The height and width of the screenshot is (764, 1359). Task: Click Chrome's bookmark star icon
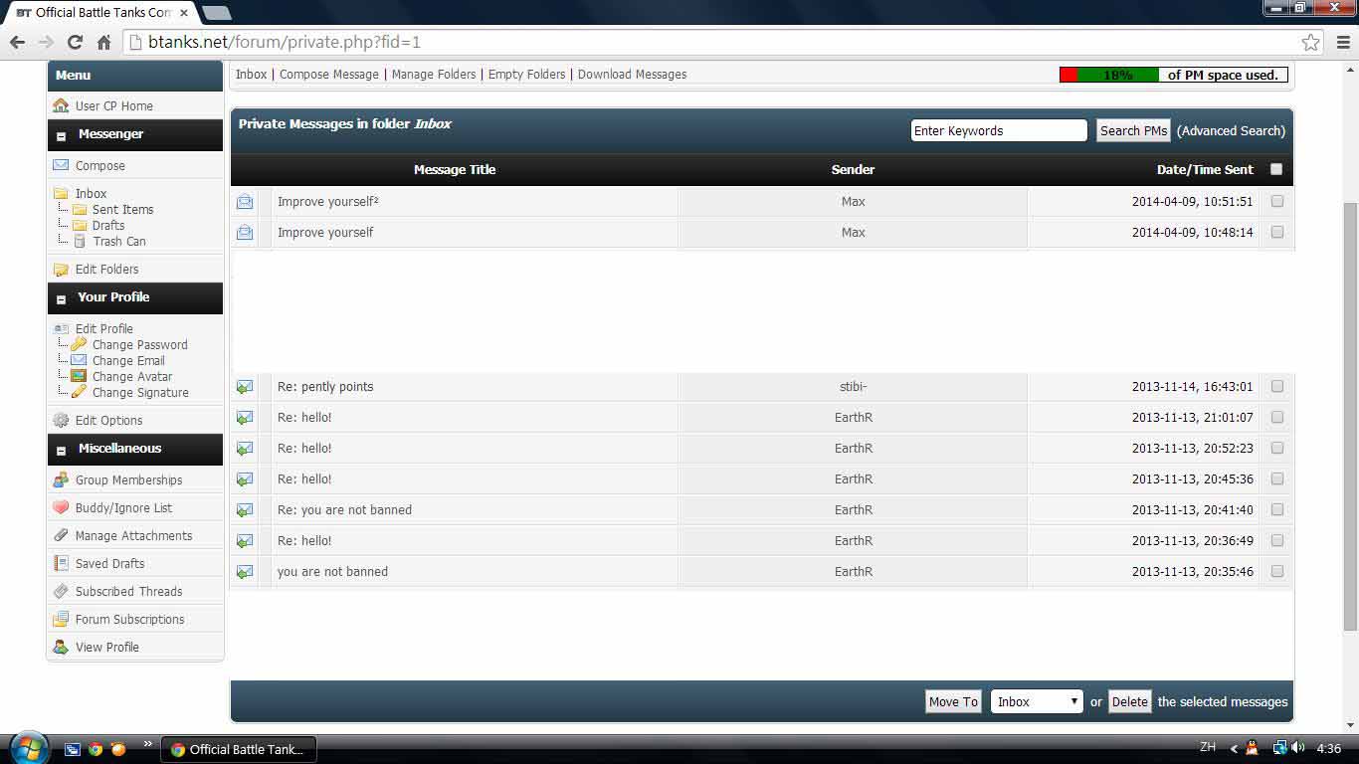coord(1310,42)
